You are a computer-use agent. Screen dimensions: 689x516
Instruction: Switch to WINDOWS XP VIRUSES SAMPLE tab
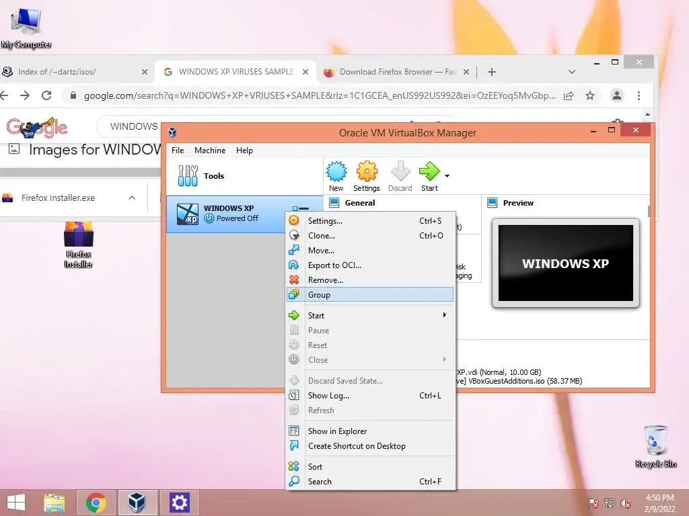point(235,72)
